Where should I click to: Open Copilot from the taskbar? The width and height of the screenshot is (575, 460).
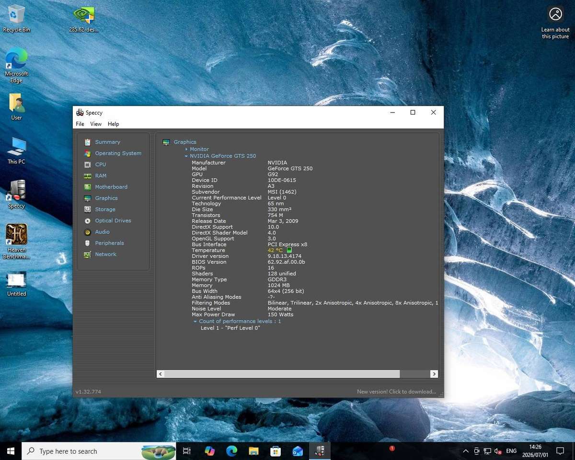click(209, 451)
